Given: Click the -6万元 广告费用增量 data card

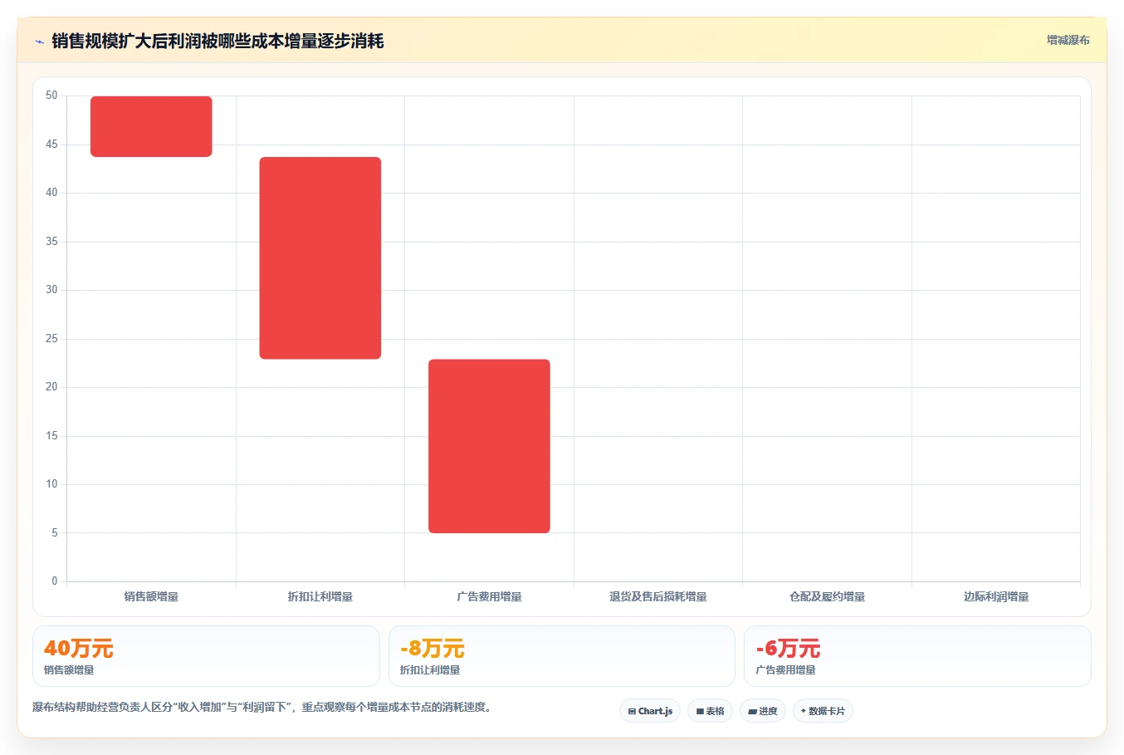Looking at the screenshot, I should tap(917, 656).
